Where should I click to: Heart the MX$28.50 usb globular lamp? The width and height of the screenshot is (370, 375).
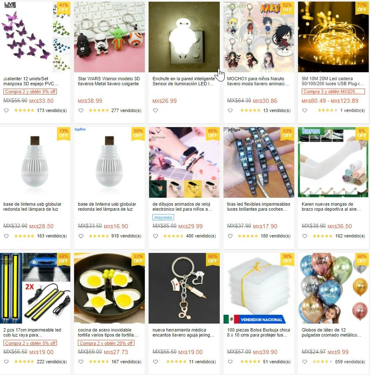tap(6, 236)
